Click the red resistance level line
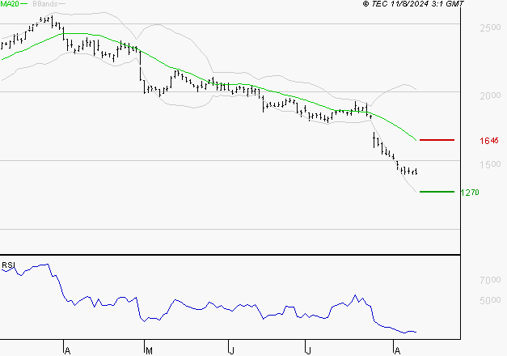This screenshot has height=356, width=507. (437, 140)
